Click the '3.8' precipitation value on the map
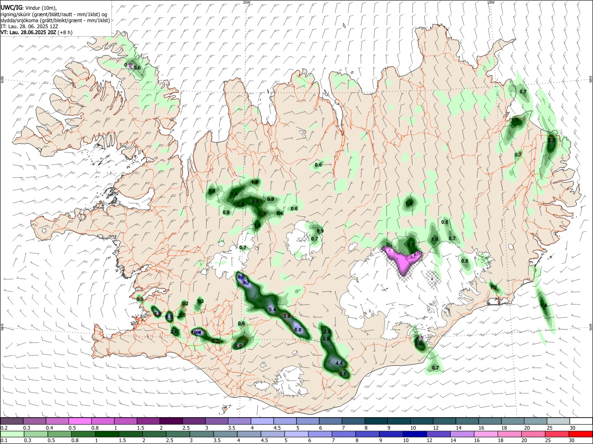Viewport: 593px width, 444px height. pos(287,316)
